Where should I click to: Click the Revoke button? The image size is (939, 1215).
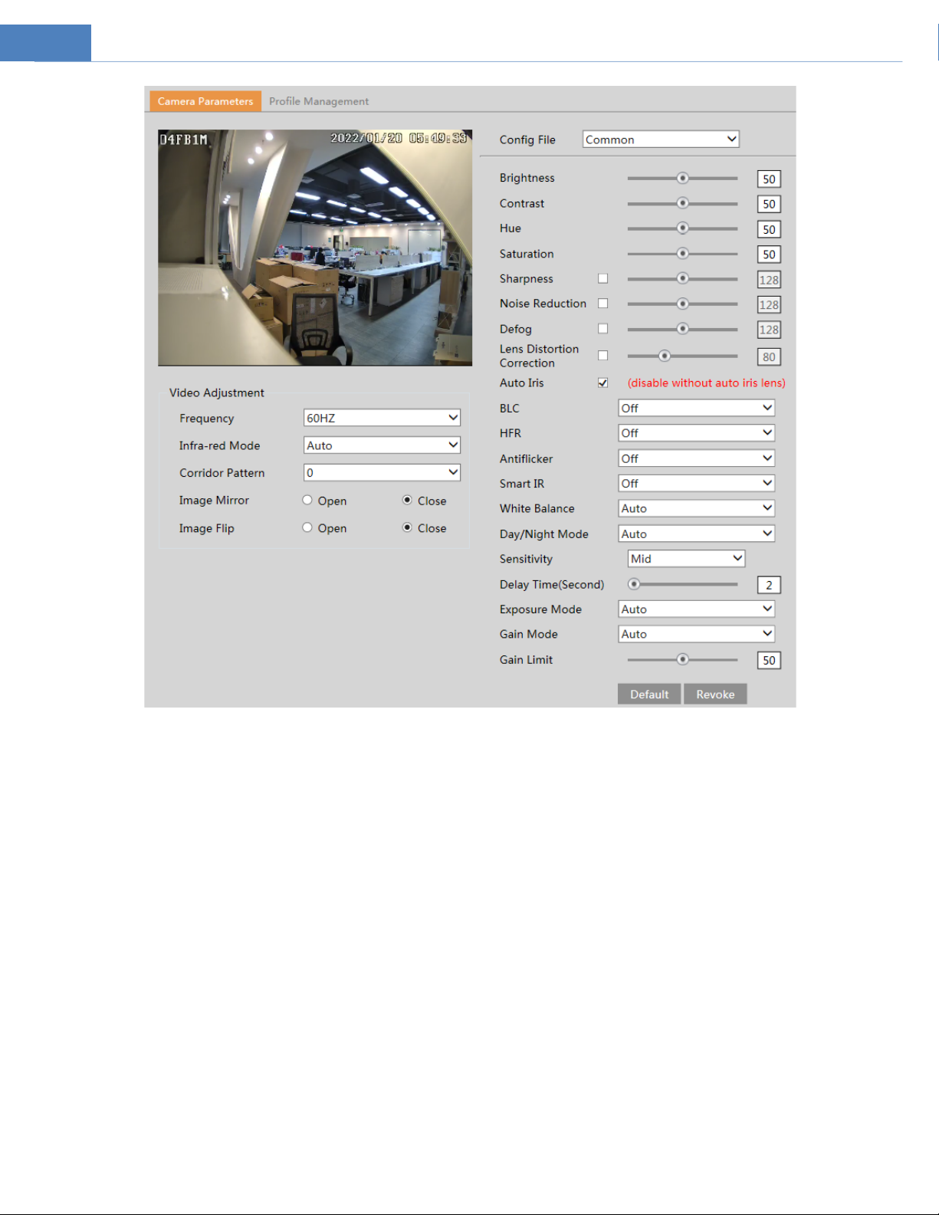(715, 694)
